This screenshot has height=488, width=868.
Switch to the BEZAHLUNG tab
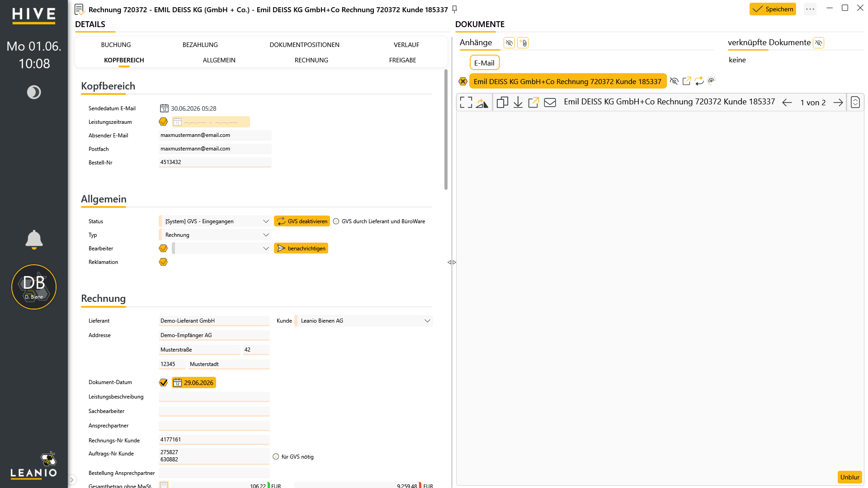point(200,45)
